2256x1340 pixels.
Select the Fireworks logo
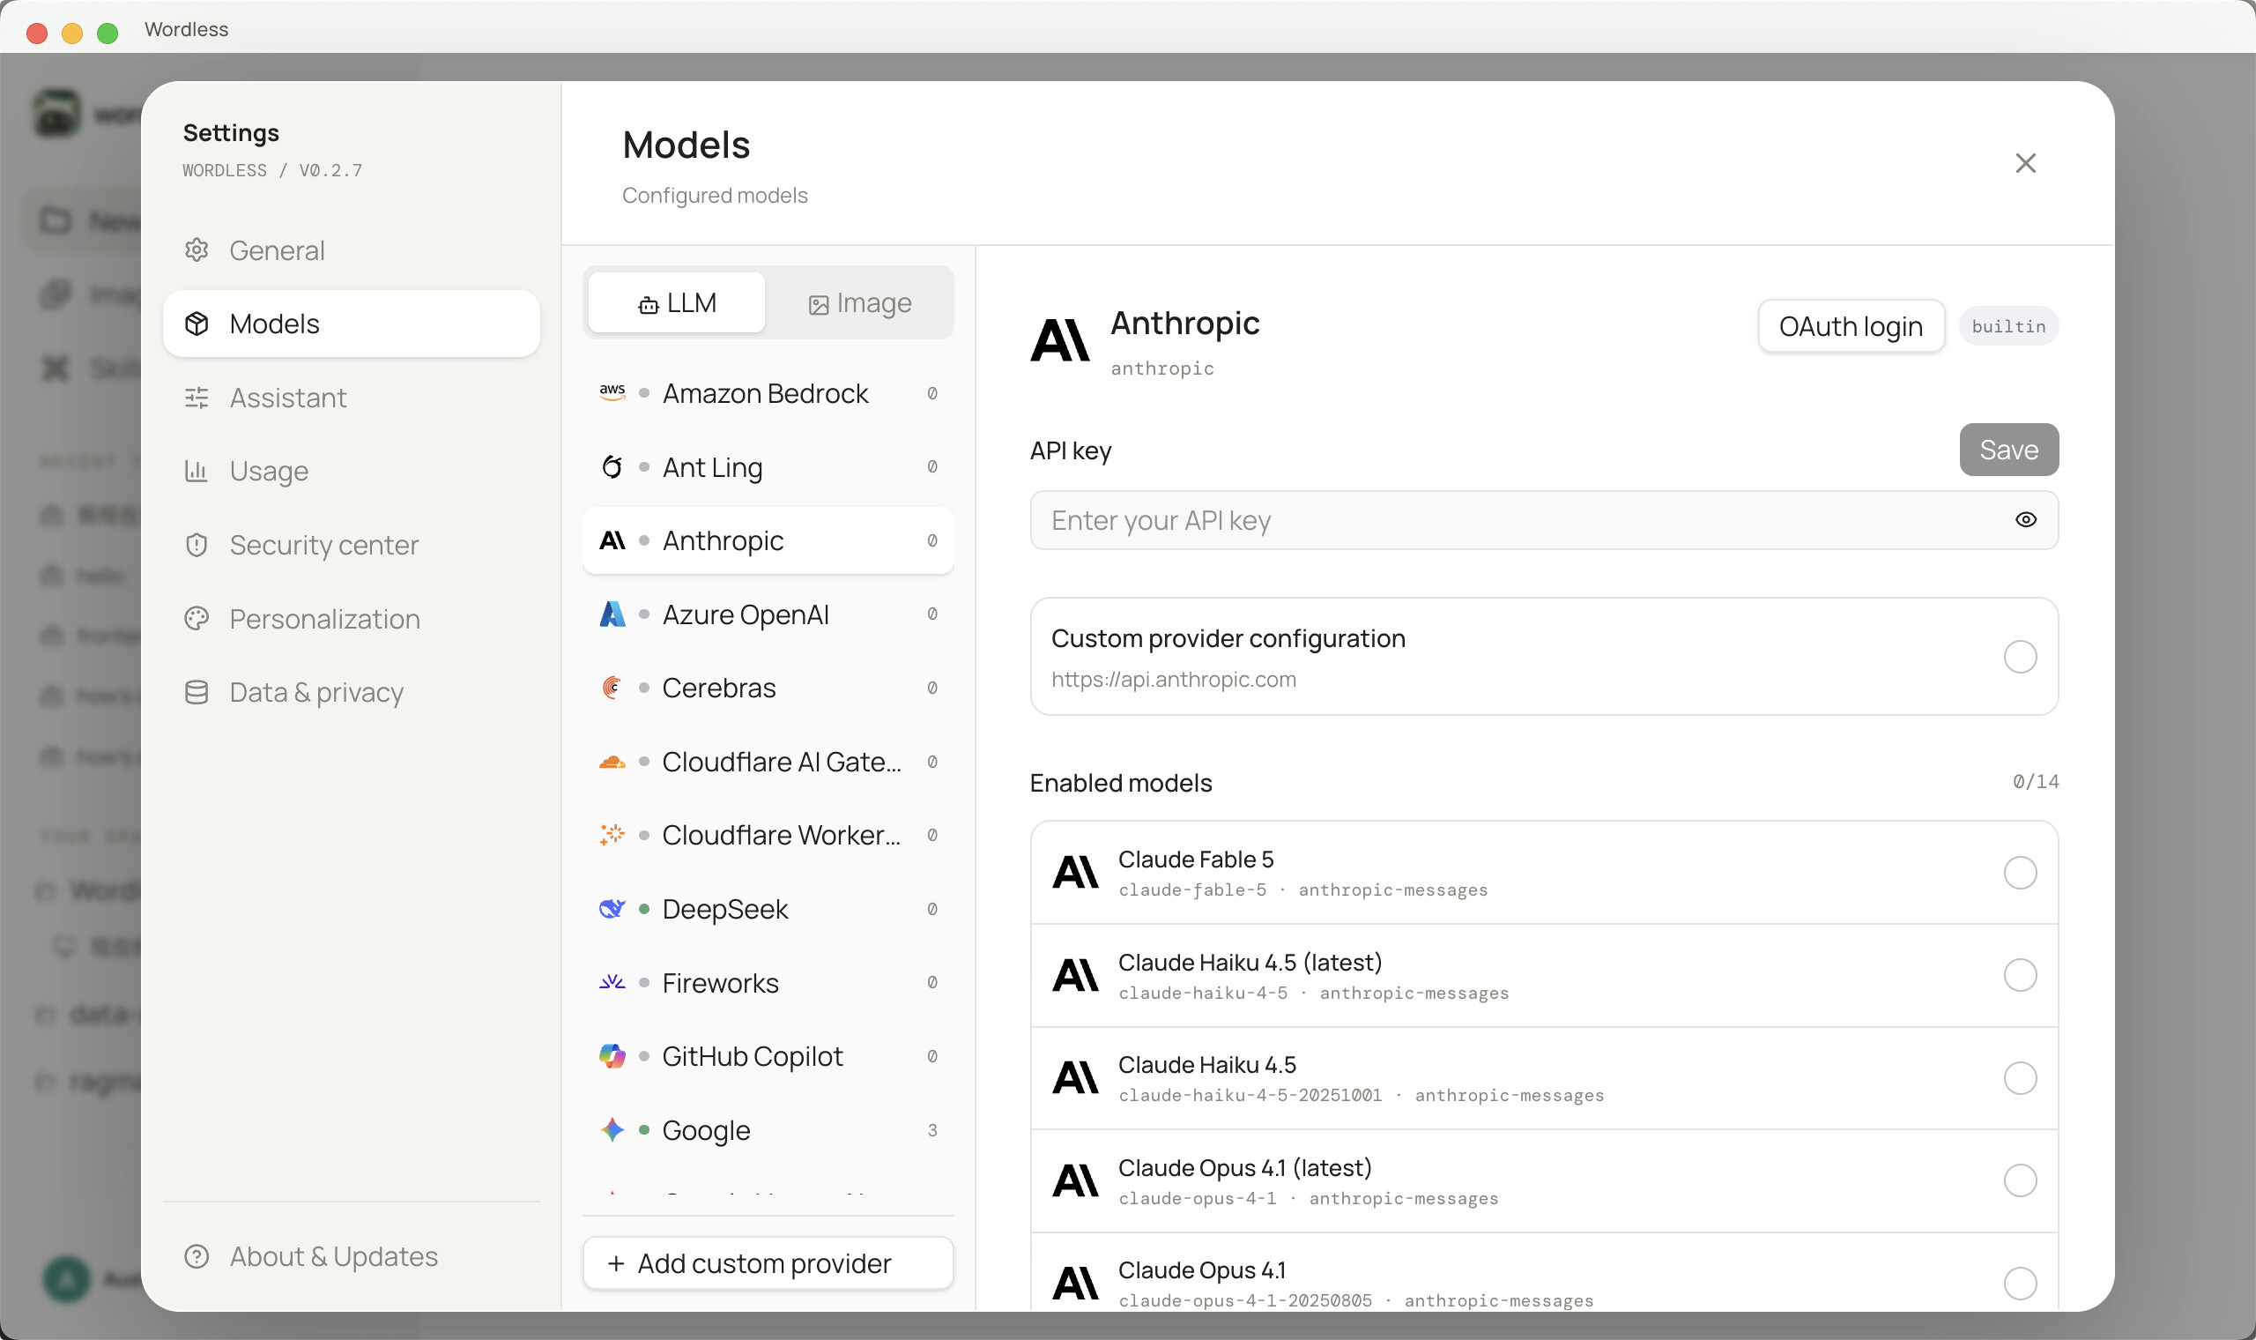coord(612,981)
